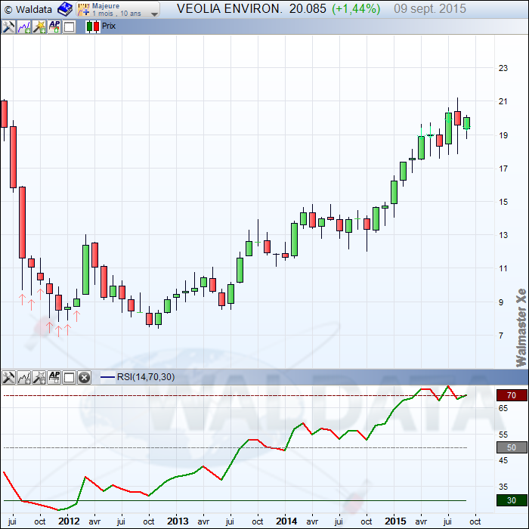Click the © Waldata label
Viewport: 529px width, 529px height.
[x=29, y=9]
